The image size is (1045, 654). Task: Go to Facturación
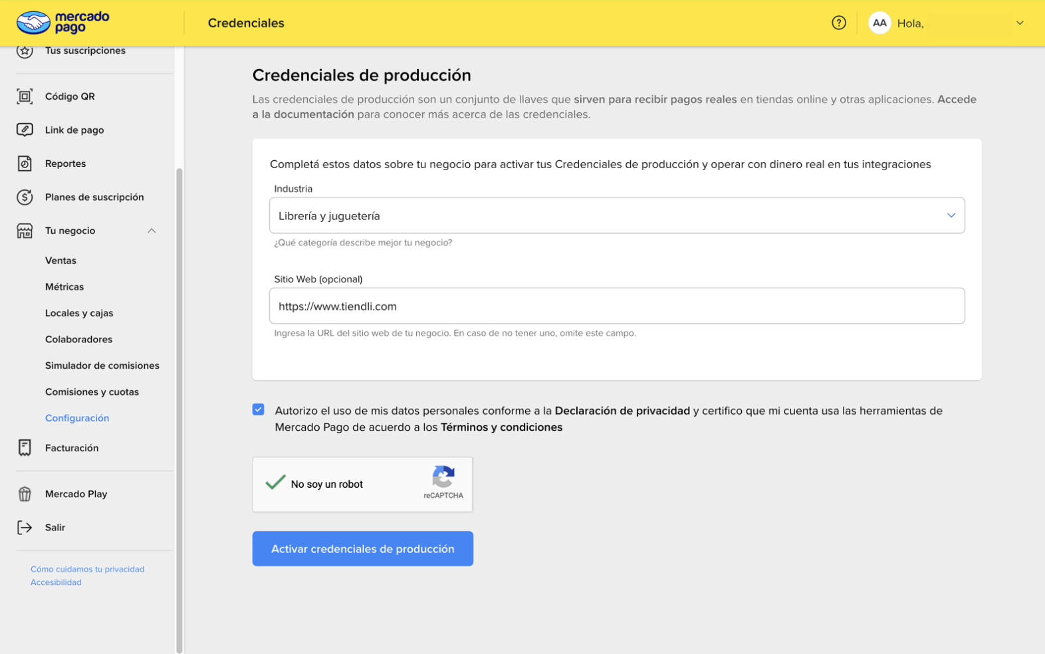click(72, 448)
